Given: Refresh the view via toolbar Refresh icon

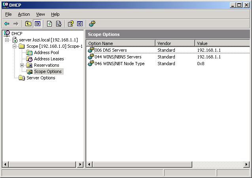Looking at the screenshot, I should [49, 24].
